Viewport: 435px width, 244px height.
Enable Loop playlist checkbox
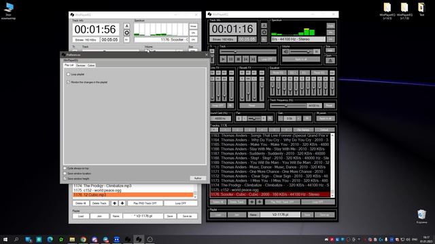68,75
